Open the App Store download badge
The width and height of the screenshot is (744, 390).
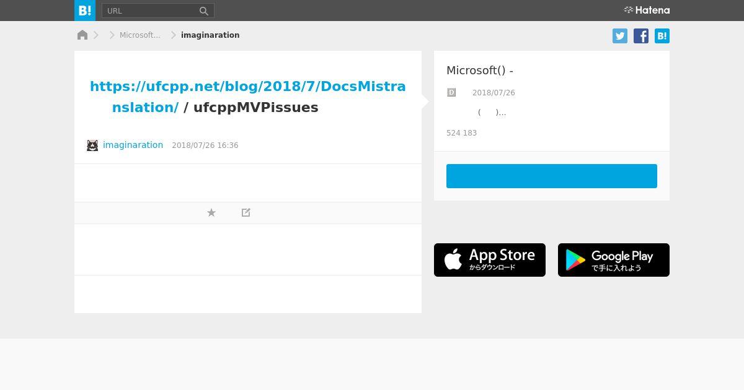[490, 260]
